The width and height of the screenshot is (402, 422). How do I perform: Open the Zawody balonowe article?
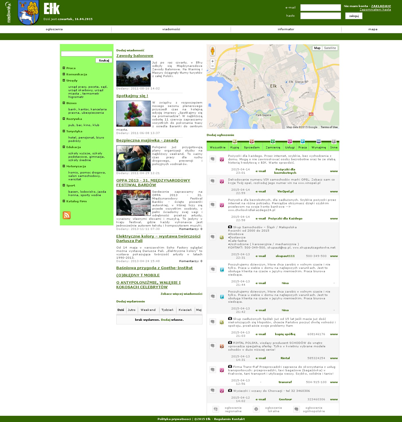pos(135,56)
